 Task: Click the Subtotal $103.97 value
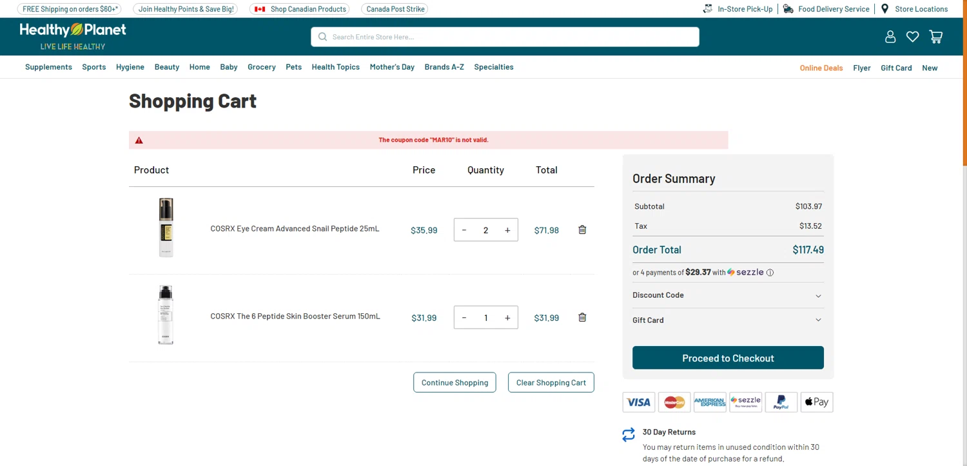point(808,207)
